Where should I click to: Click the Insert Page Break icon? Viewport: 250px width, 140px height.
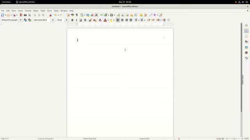point(102,15)
